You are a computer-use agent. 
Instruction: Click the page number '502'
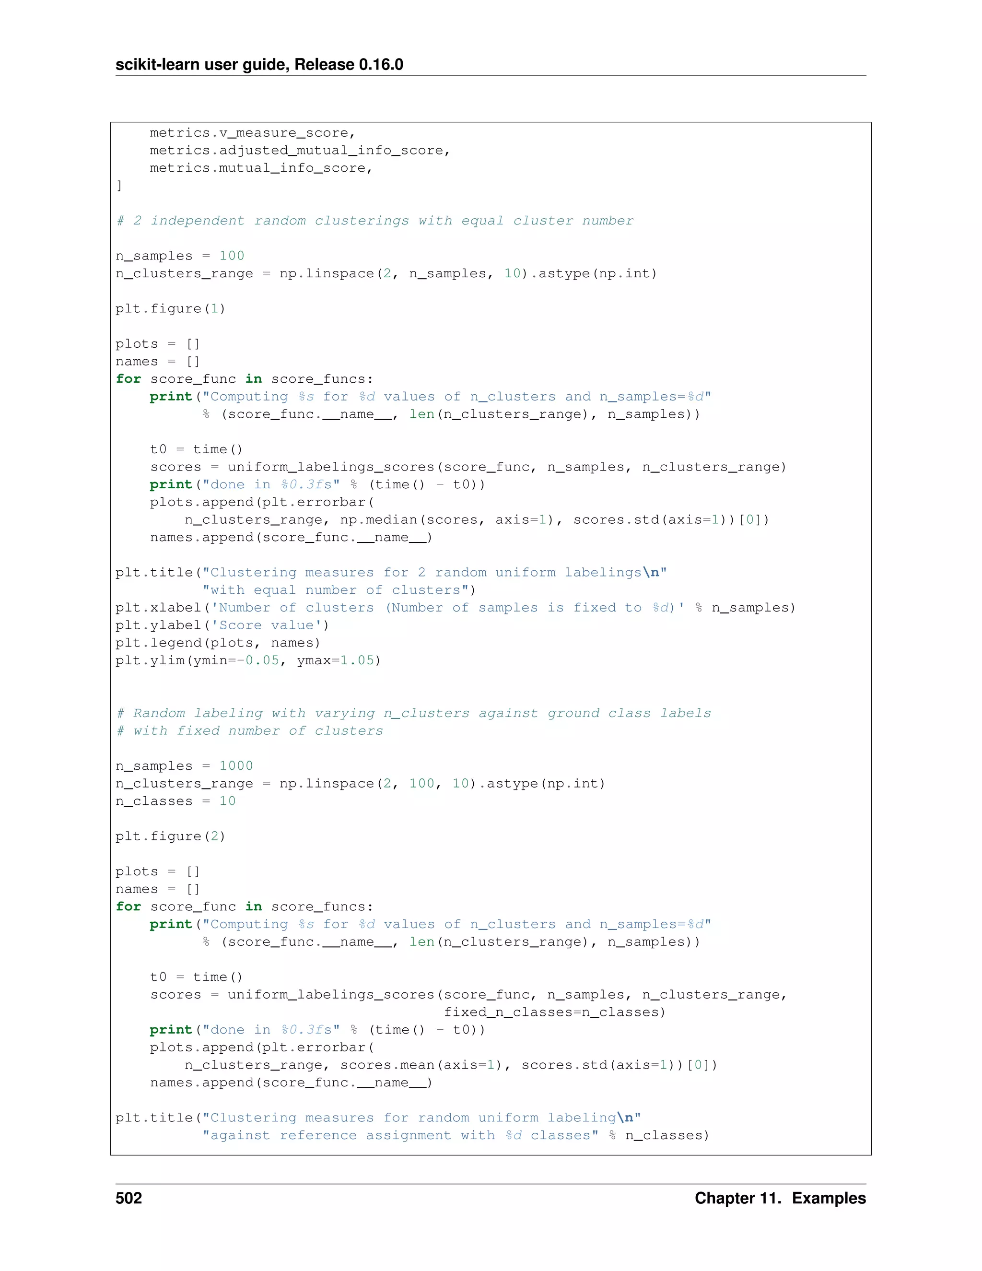coord(129,1198)
